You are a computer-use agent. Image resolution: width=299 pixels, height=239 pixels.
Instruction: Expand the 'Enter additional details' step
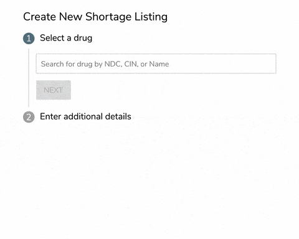[85, 116]
